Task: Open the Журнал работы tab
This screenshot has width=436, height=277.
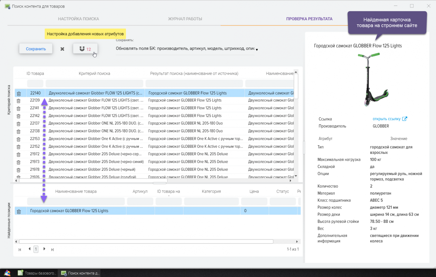Action: click(185, 19)
